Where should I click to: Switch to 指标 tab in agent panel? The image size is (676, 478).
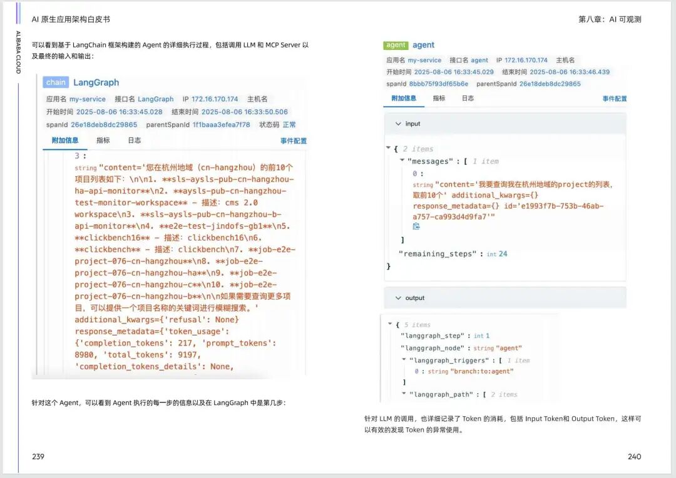pyautogui.click(x=439, y=98)
